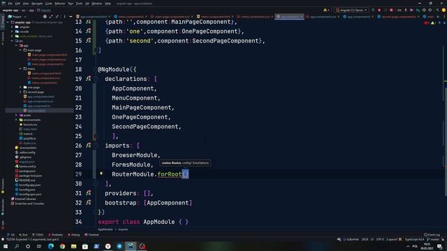Open File Explorer from the taskbar

pyautogui.click(x=73, y=246)
